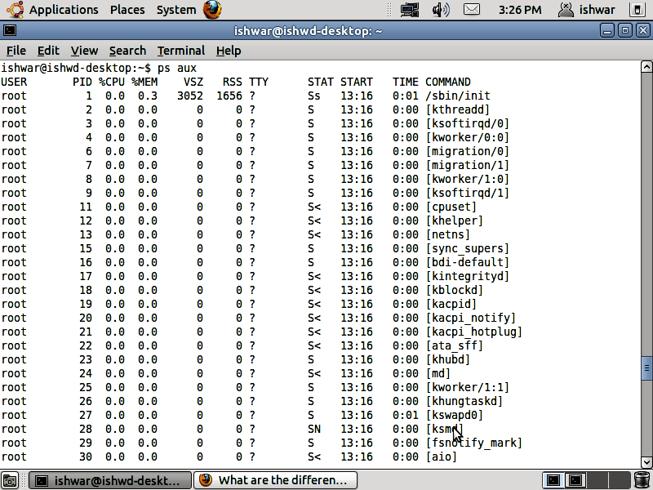Viewport: 653px width, 490px height.
Task: Open the Search menu
Action: pos(127,51)
